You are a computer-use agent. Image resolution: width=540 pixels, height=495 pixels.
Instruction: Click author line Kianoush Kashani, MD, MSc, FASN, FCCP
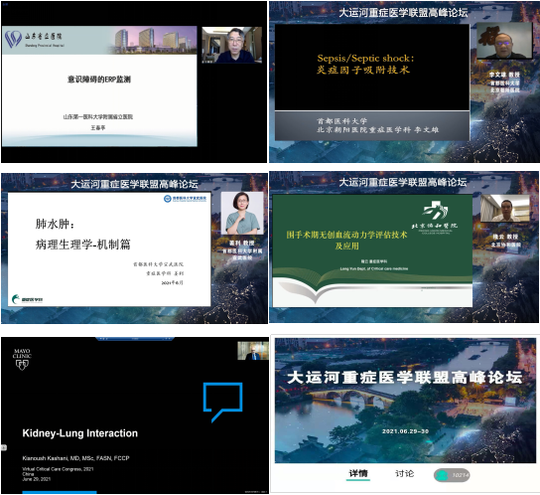click(x=75, y=458)
